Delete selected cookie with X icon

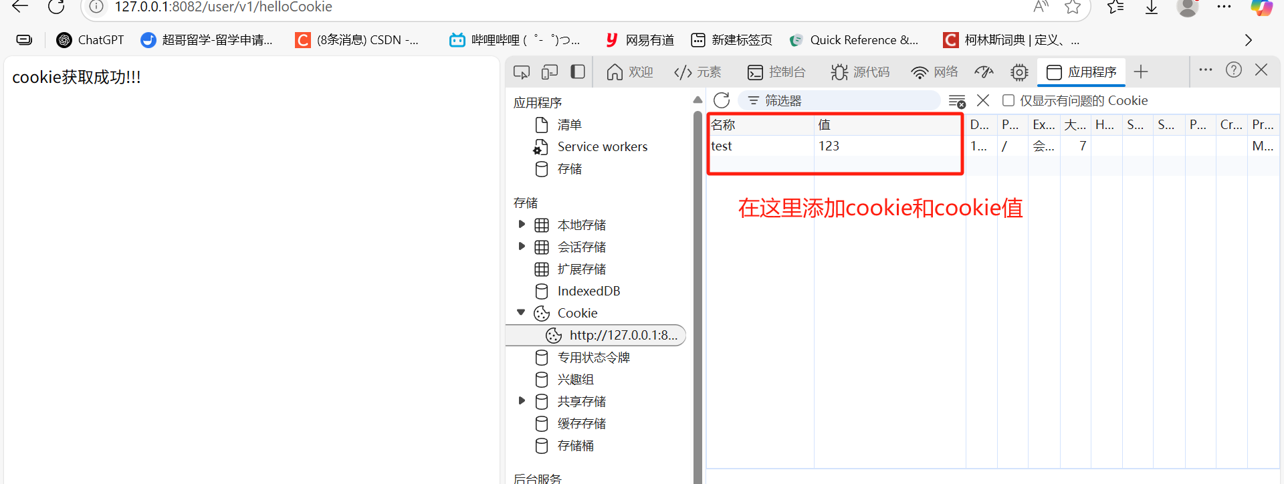[x=983, y=100]
